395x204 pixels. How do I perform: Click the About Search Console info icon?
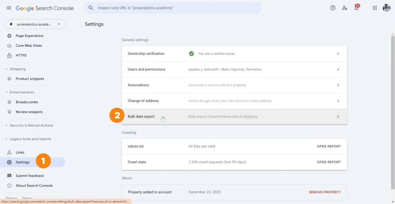point(9,185)
